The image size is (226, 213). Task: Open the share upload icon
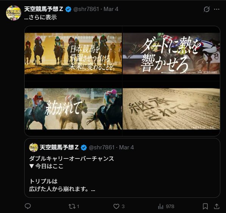217,206
